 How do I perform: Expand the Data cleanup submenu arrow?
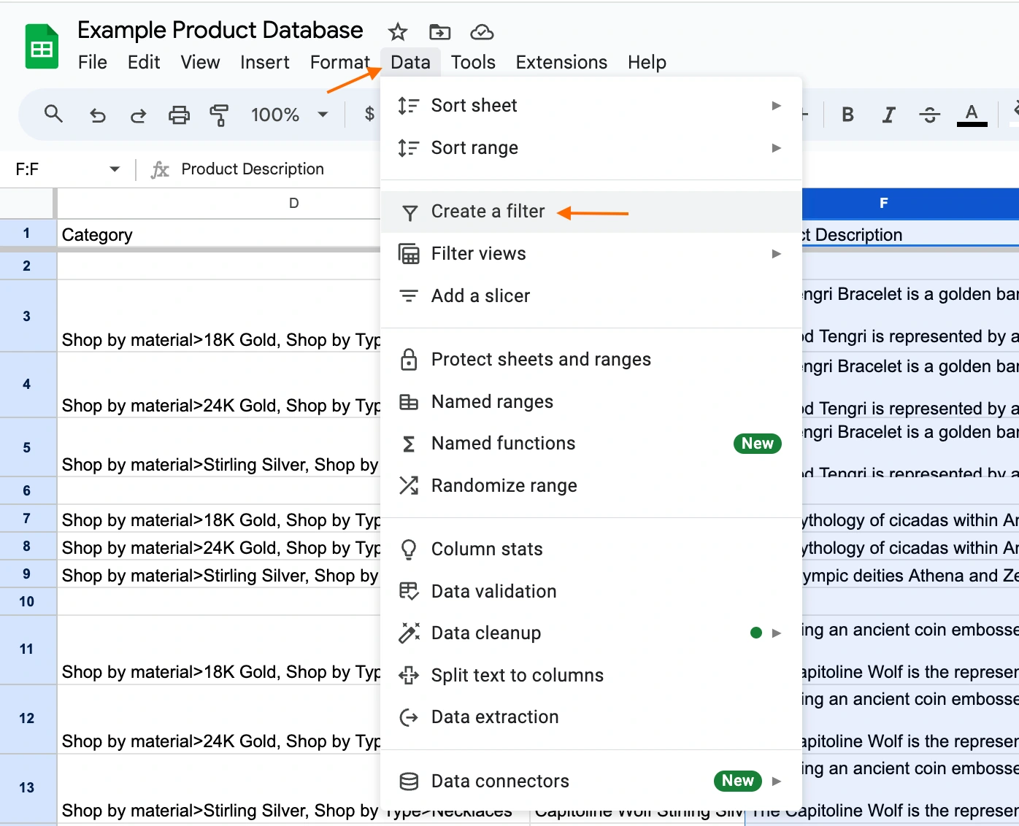[777, 633]
